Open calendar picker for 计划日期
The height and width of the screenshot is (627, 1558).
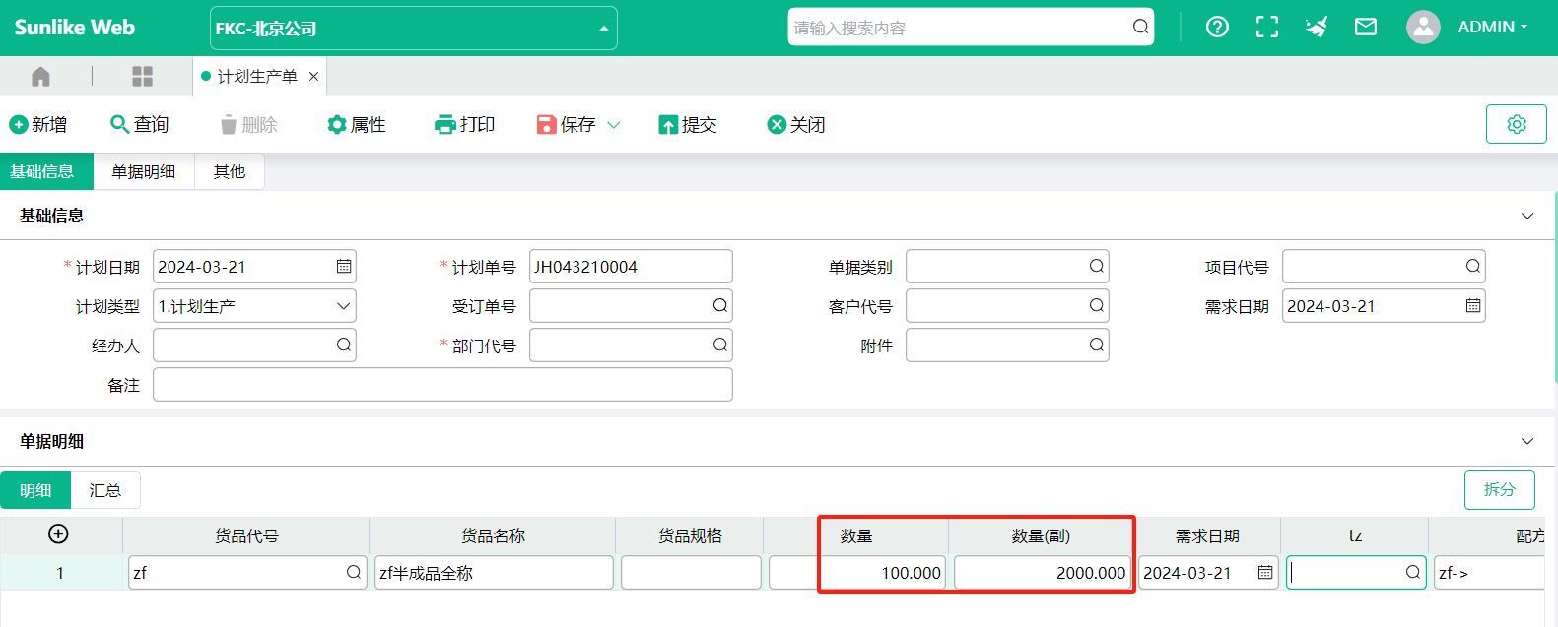(343, 267)
